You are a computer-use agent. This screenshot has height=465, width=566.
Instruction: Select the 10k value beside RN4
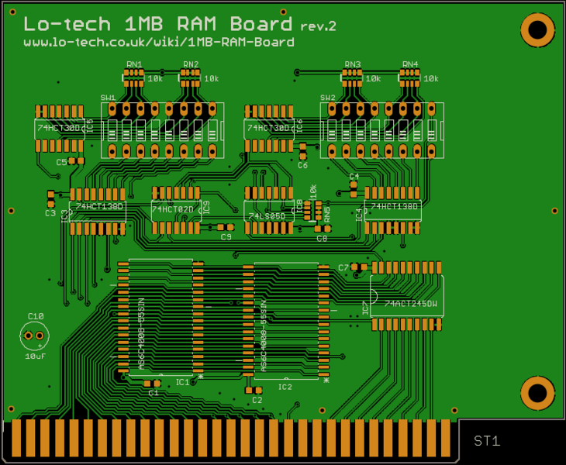pos(430,78)
